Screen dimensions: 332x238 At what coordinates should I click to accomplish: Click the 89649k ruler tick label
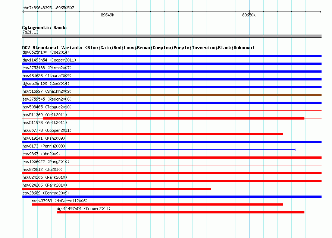point(107,15)
